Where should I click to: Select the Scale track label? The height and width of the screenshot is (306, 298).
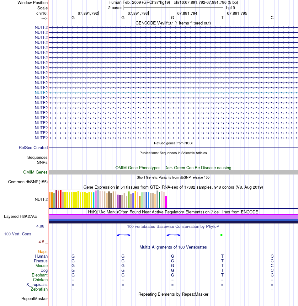42,8
